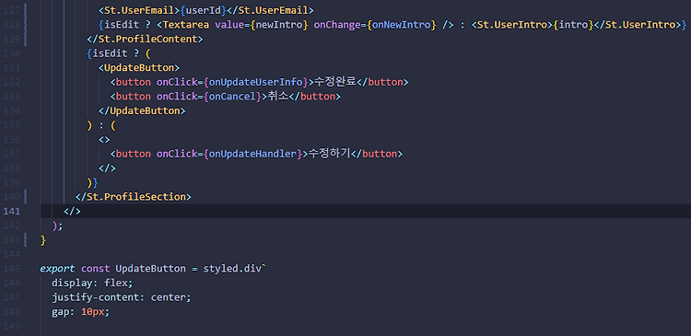Image resolution: width=691 pixels, height=336 pixels.
Task: Select line number 145 in the gutter
Action: (11, 269)
